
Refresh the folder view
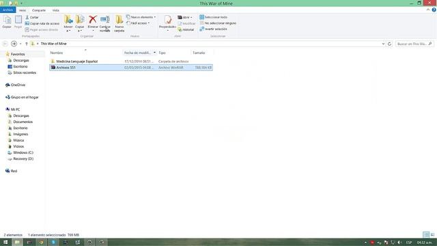(x=389, y=44)
